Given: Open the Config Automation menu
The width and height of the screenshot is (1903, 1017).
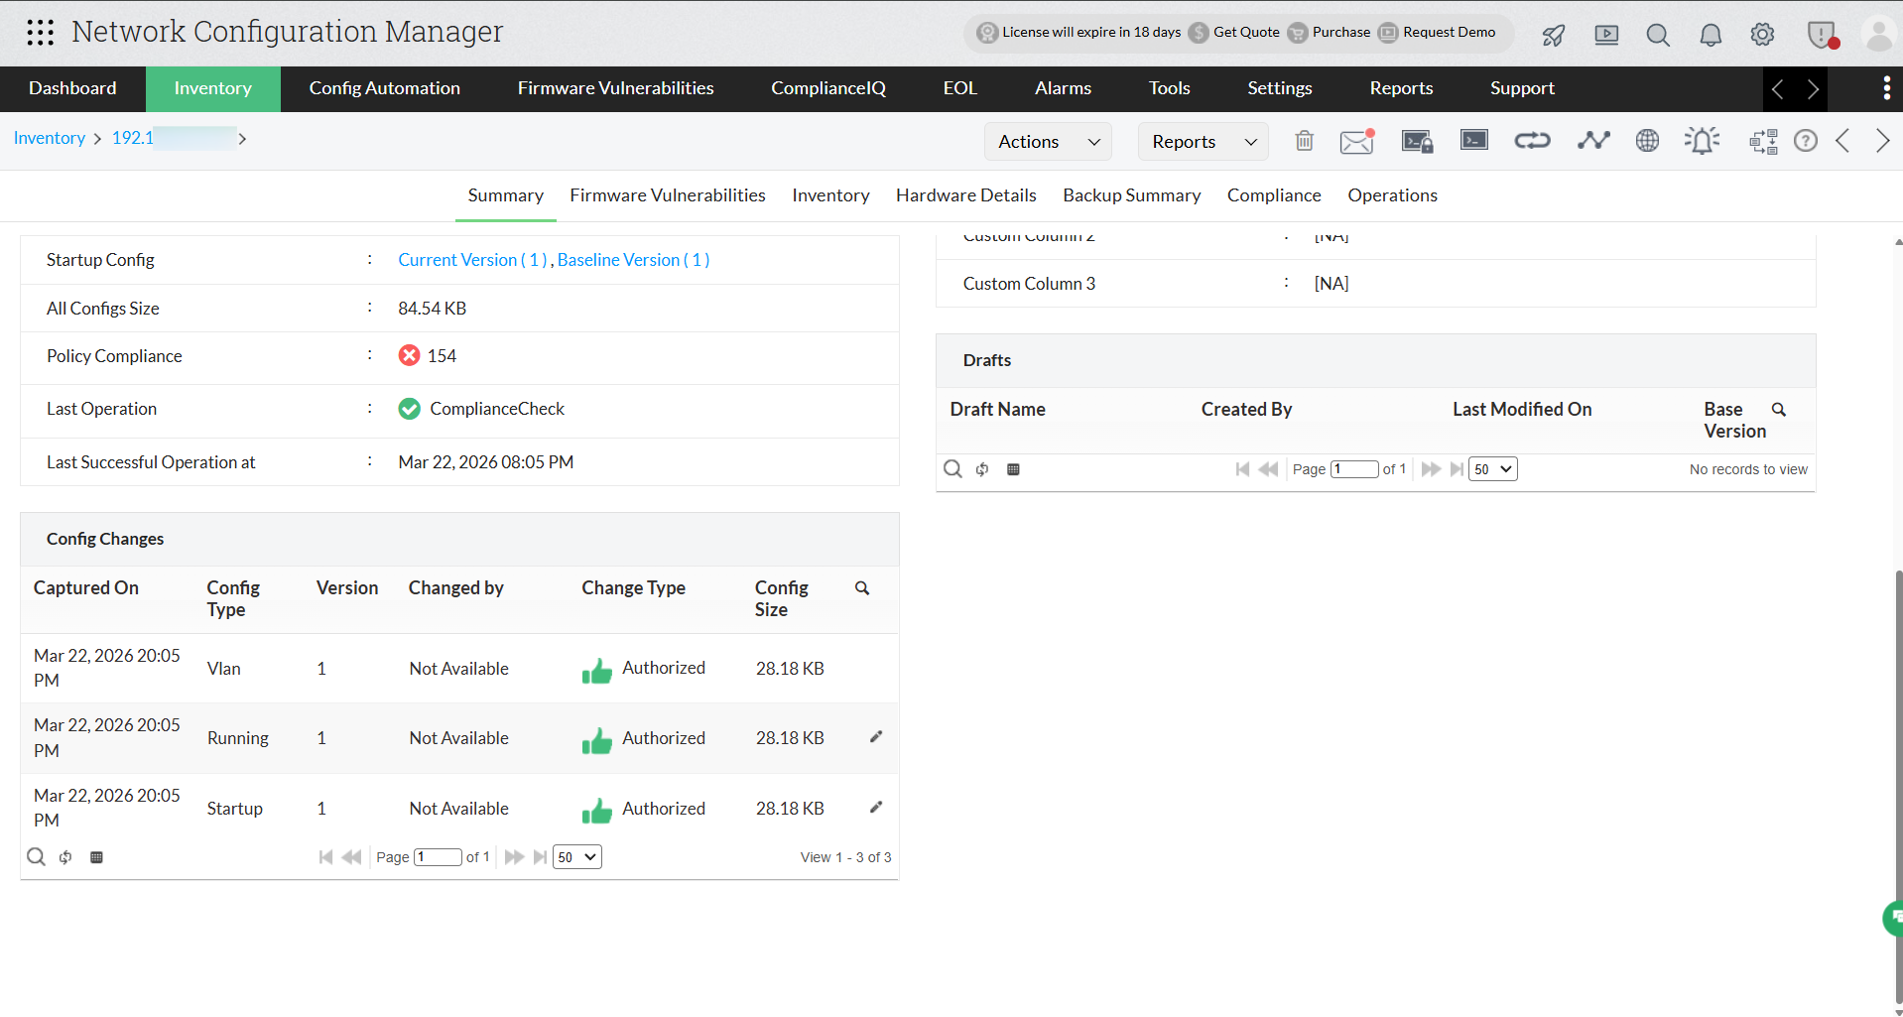Looking at the screenshot, I should click(x=385, y=88).
